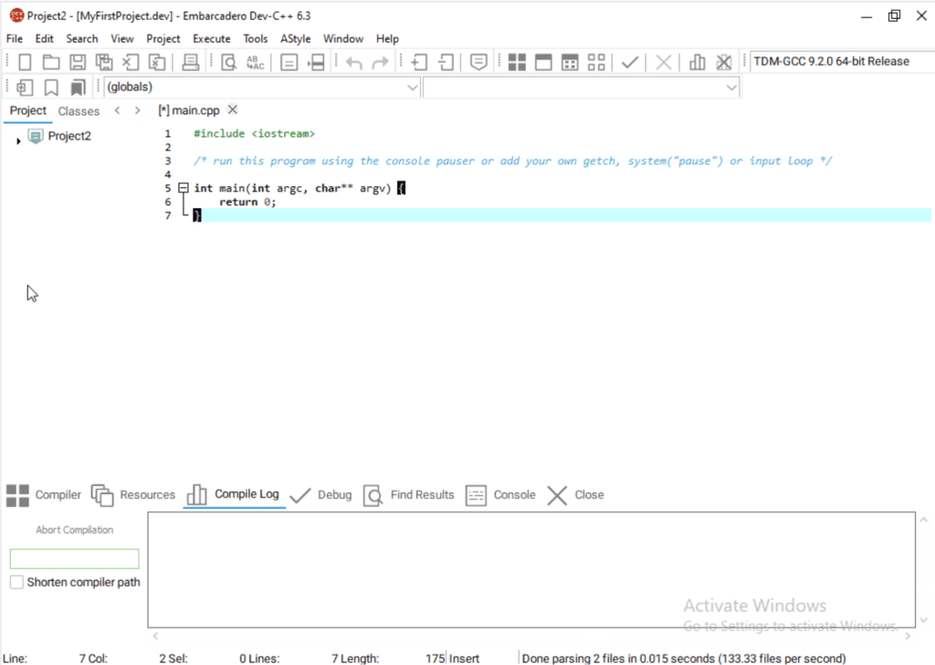Open the Project menu
The height and width of the screenshot is (665, 935).
click(x=163, y=38)
